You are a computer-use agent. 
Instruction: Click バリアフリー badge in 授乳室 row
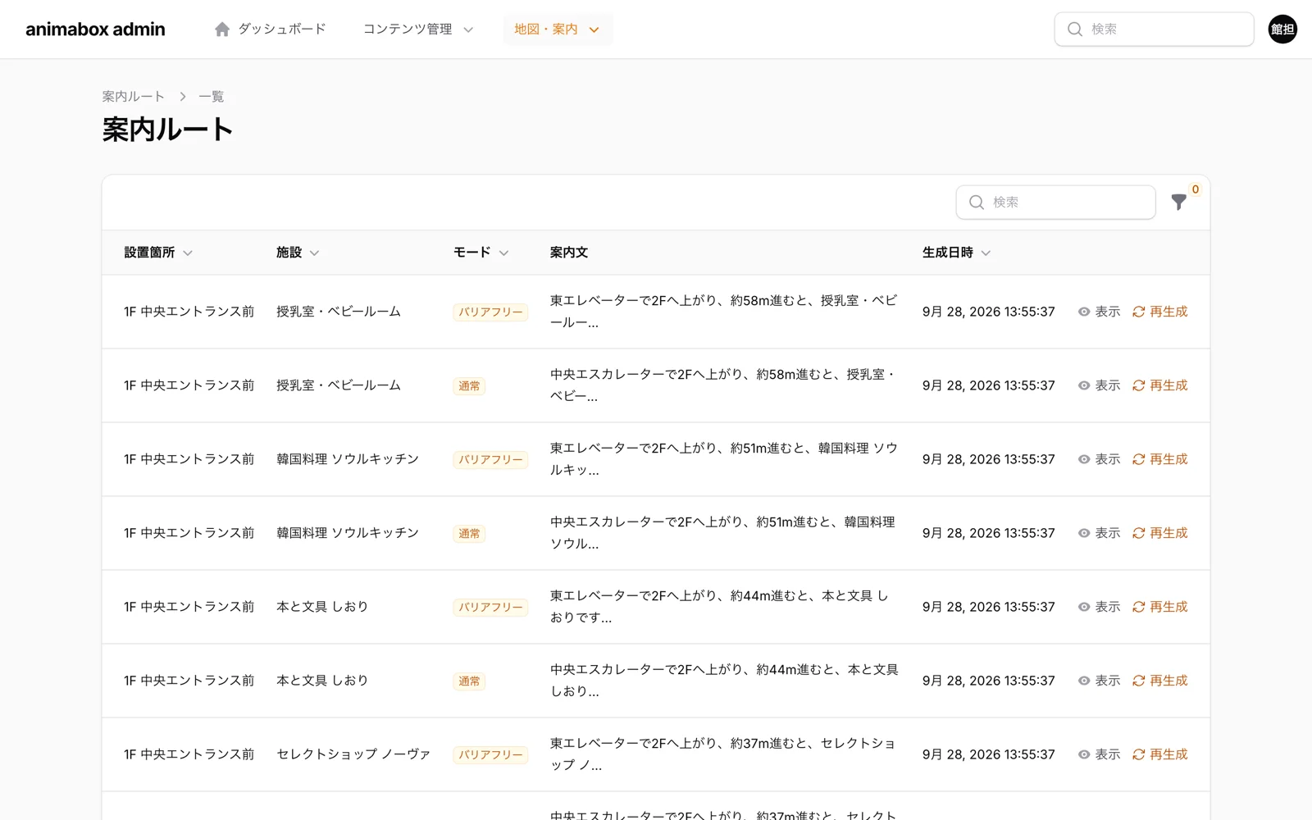point(490,312)
